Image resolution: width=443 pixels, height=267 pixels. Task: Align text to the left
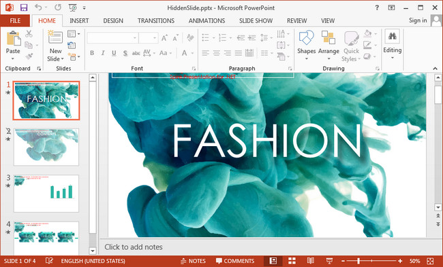pos(205,53)
